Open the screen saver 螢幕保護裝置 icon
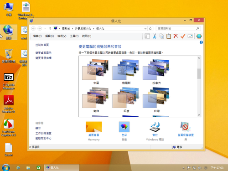228x171 pixels. tap(186, 127)
